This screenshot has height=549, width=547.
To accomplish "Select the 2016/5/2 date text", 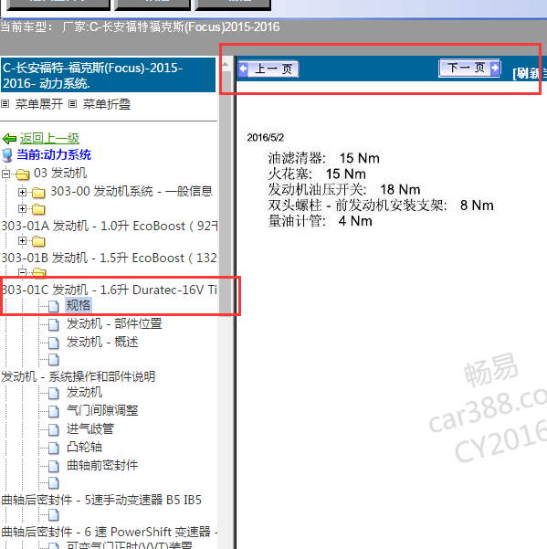I will (x=265, y=138).
